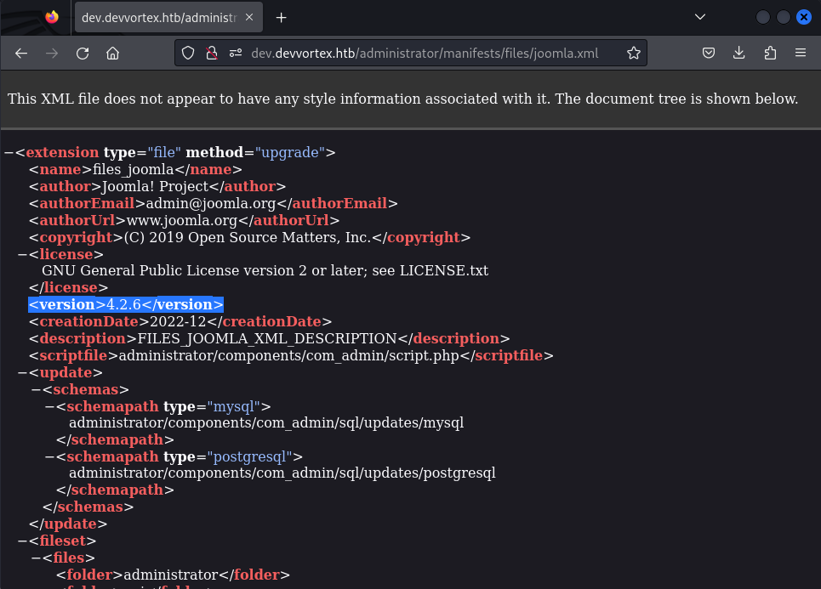Open the downloads panel

coord(738,53)
